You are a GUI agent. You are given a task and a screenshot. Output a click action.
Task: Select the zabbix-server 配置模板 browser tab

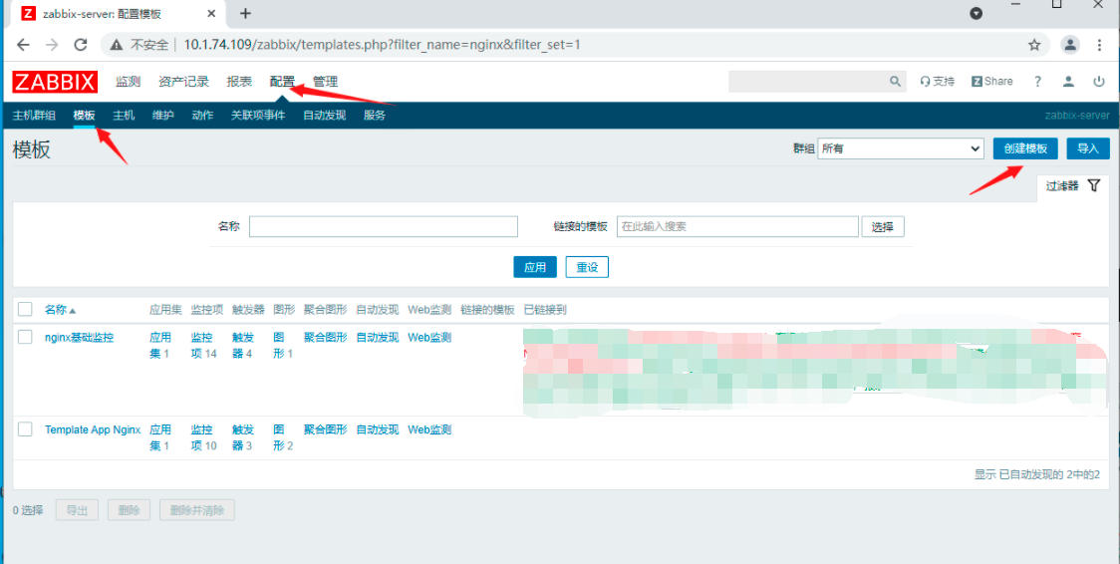pyautogui.click(x=118, y=13)
